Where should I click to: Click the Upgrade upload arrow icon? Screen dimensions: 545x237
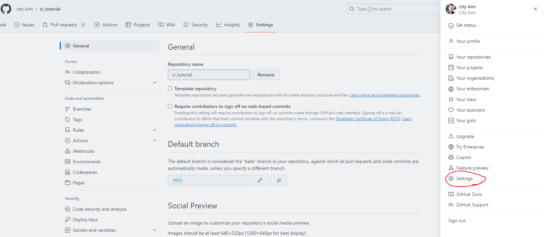(x=451, y=136)
